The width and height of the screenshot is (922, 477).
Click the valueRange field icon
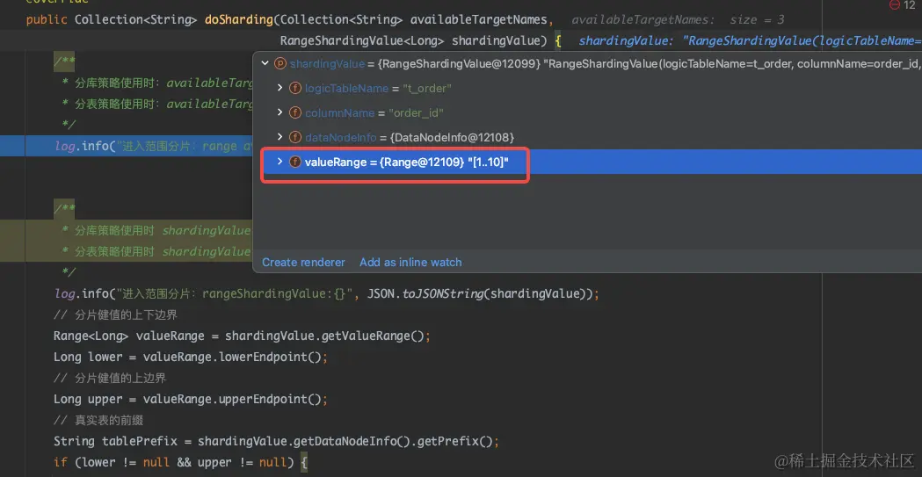point(295,162)
